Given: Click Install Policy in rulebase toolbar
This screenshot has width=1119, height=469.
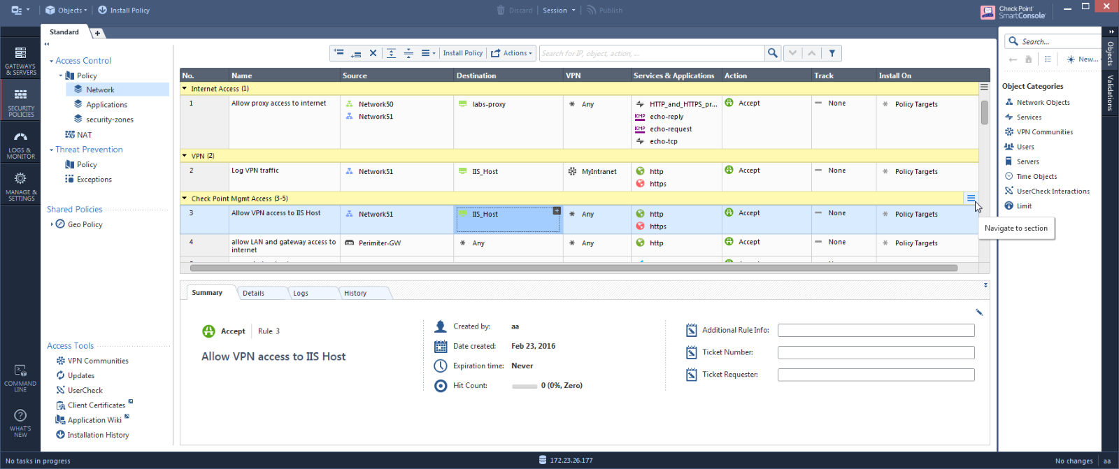Looking at the screenshot, I should click(x=462, y=53).
